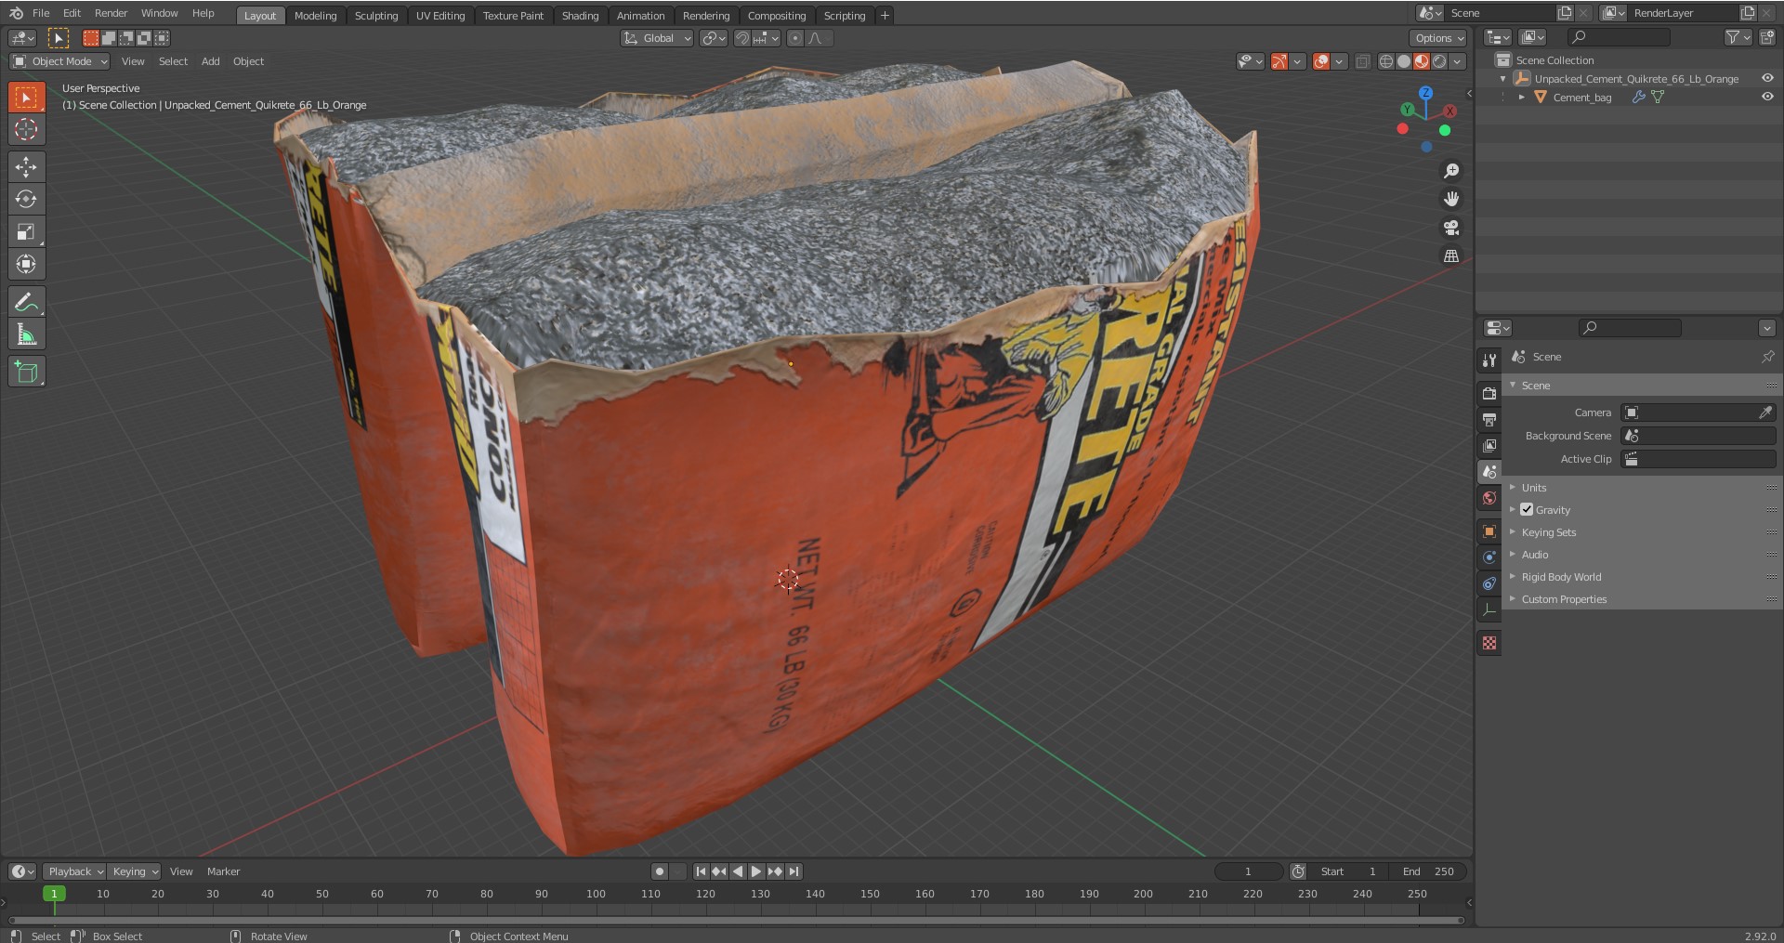
Task: Toggle the Show Overlays button
Action: click(x=1321, y=61)
